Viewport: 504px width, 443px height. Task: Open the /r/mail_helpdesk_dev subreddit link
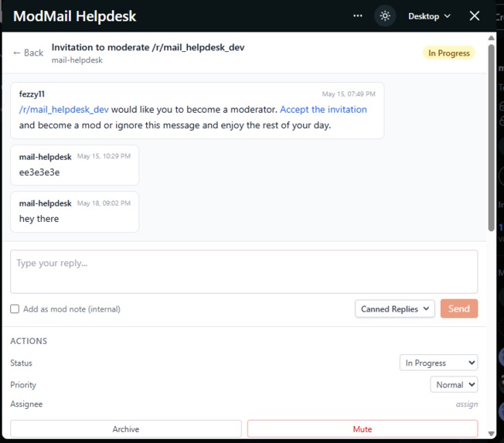click(63, 110)
